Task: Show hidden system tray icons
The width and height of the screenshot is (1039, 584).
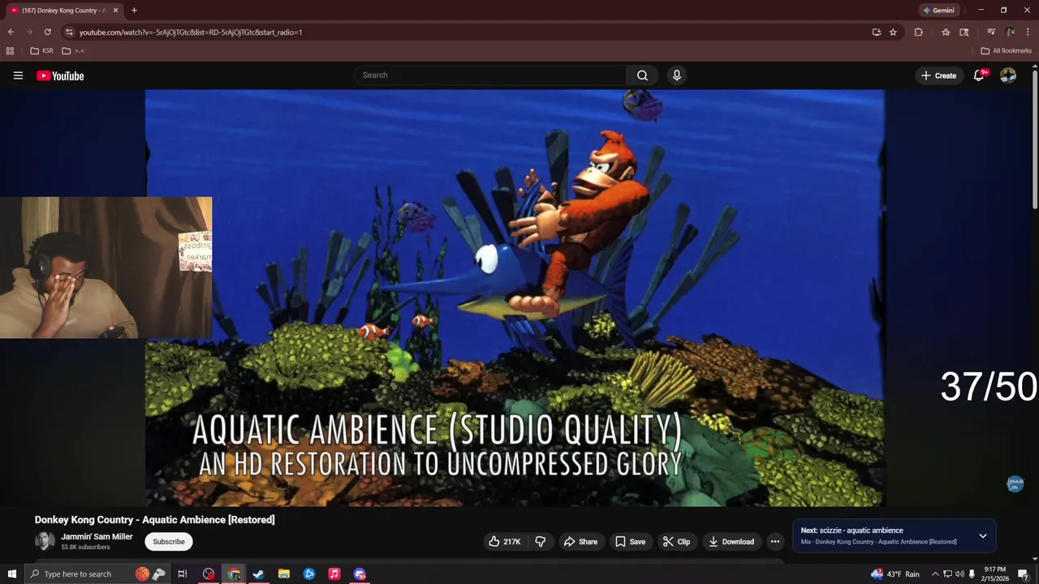Action: pos(935,574)
